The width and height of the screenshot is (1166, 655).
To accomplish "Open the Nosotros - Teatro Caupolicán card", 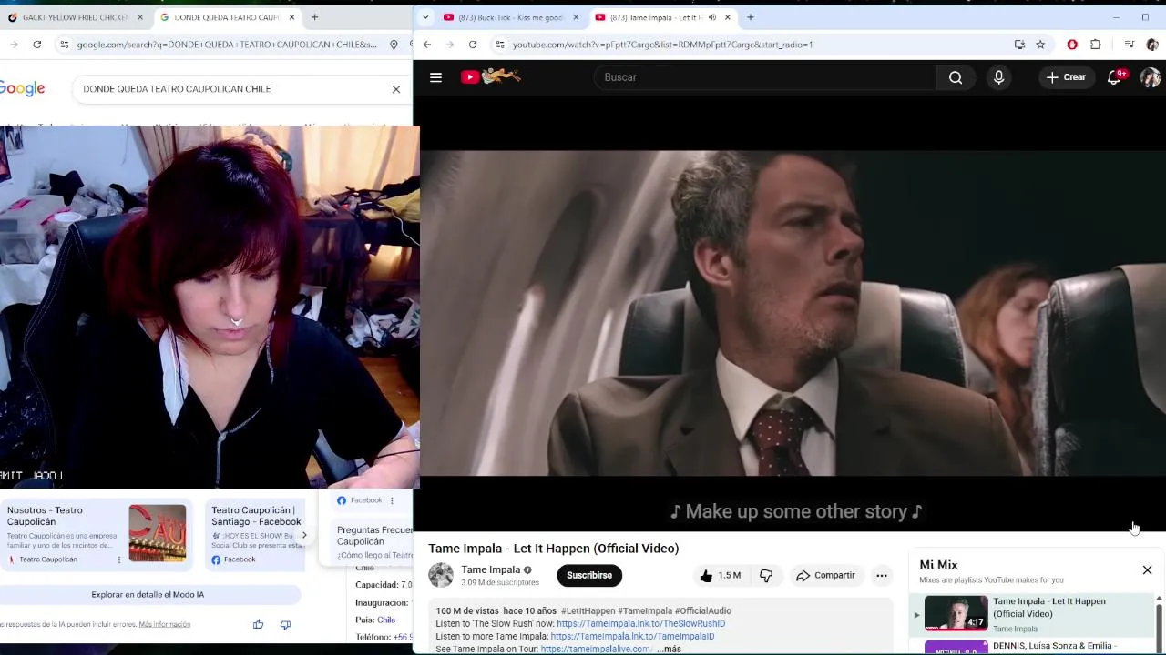I will point(97,535).
